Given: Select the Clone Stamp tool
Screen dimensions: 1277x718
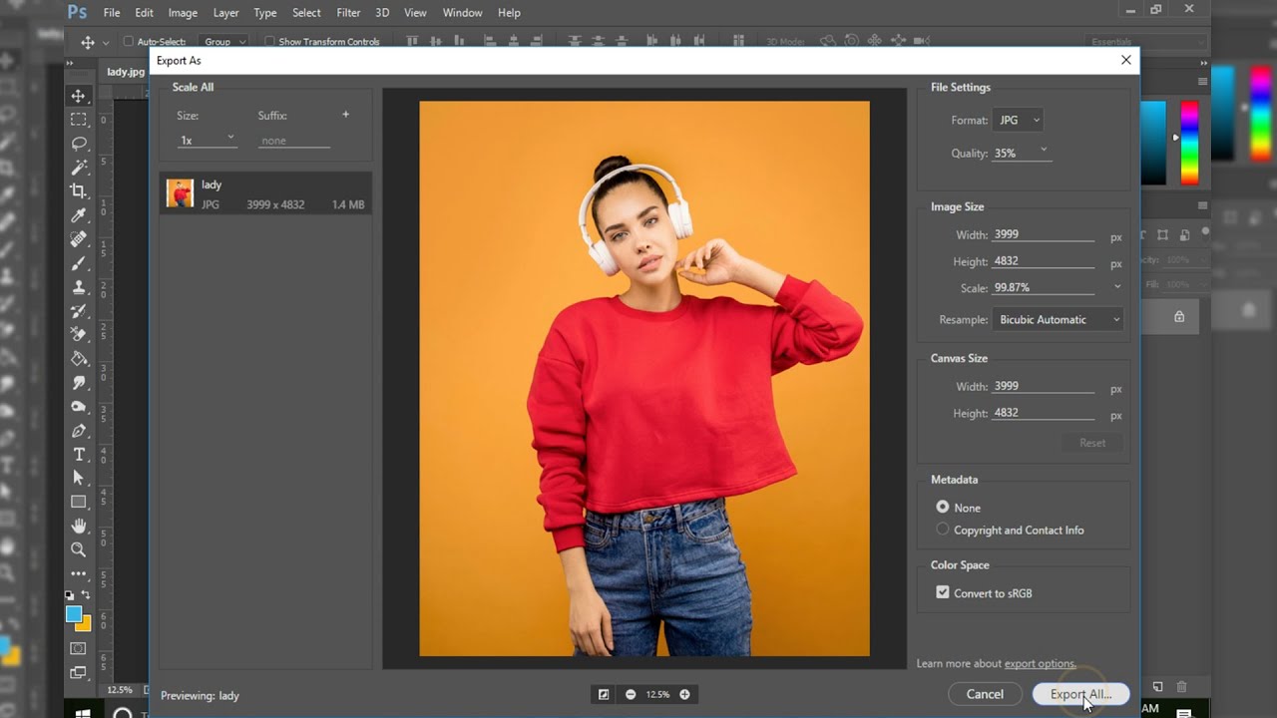Looking at the screenshot, I should [x=79, y=287].
